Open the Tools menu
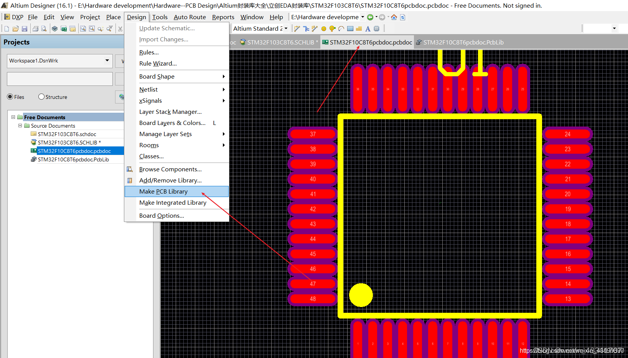This screenshot has width=628, height=358. 160,17
